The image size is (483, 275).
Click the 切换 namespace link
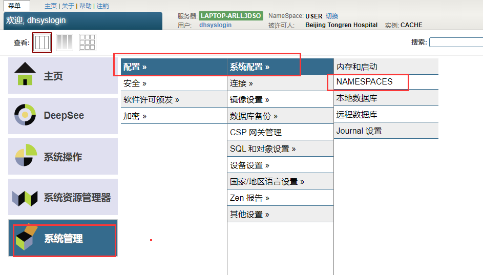[x=332, y=16]
